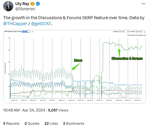The height and width of the screenshot is (129, 150).
Task: Open the SERP Features Over Time dropdown
Action: [26, 31]
